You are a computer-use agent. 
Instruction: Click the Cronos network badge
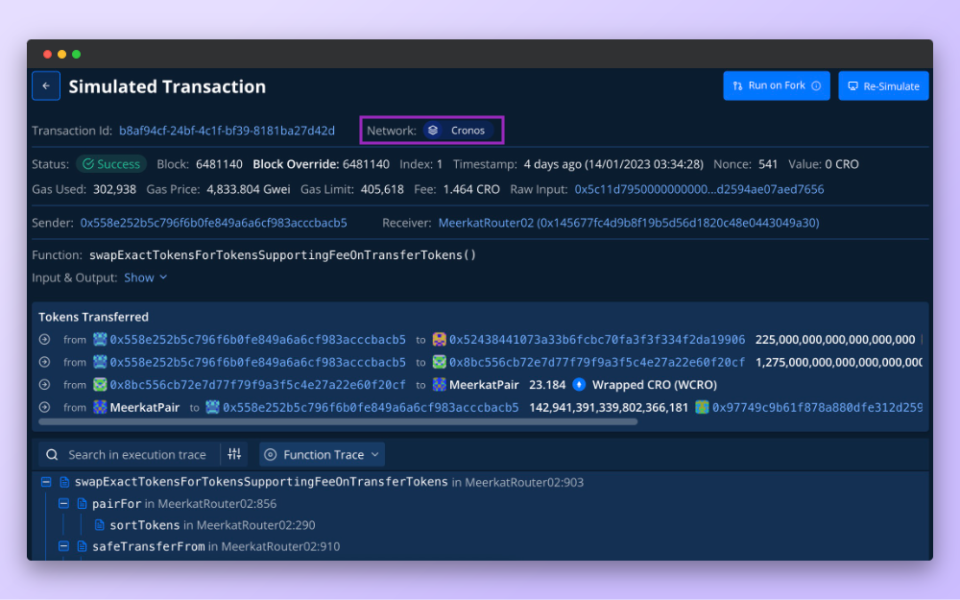click(x=458, y=131)
